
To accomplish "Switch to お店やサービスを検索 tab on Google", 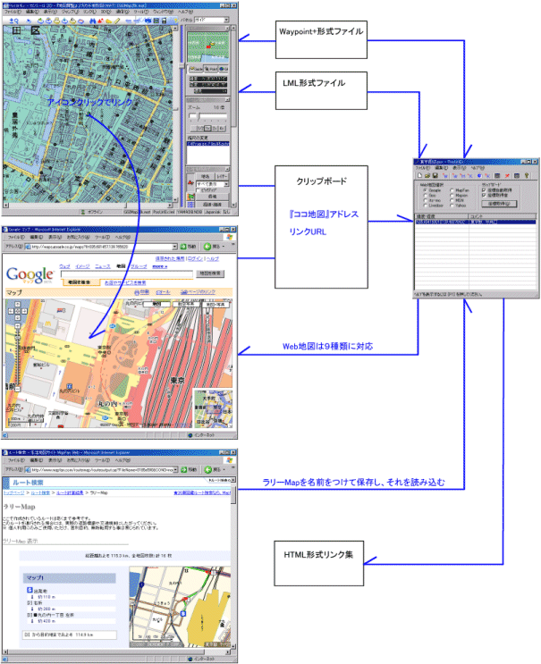I will 124,282.
